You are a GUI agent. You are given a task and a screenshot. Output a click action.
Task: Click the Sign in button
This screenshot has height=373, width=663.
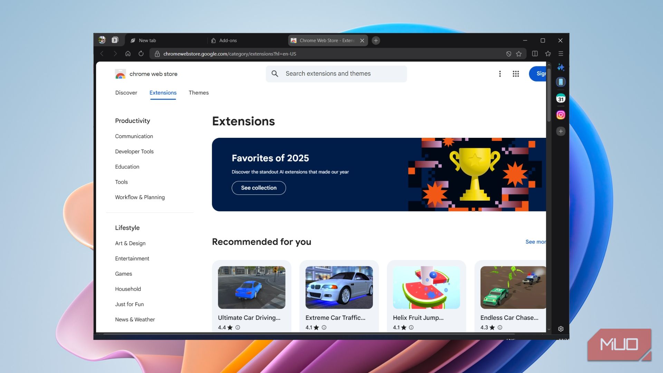coord(538,74)
